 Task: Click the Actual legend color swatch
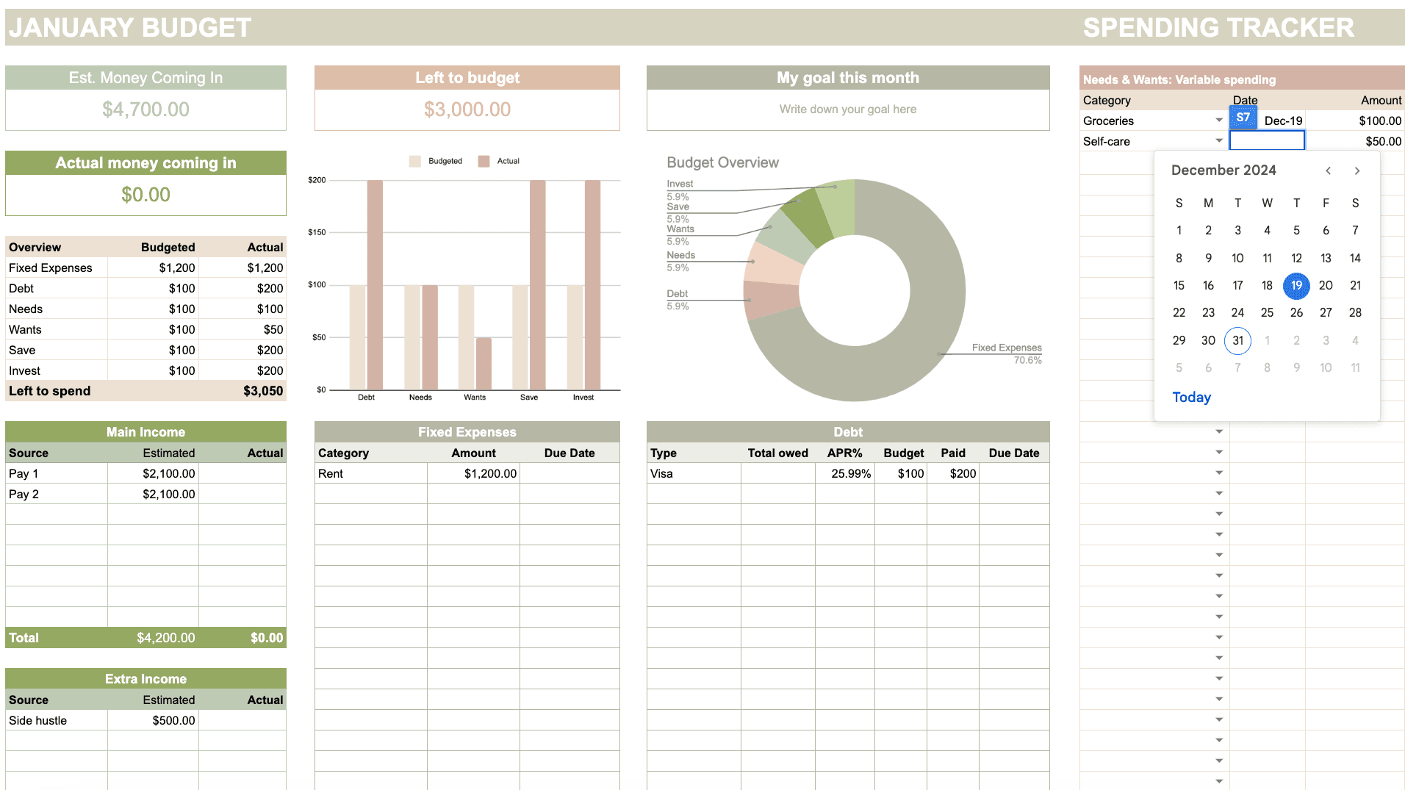tap(484, 161)
